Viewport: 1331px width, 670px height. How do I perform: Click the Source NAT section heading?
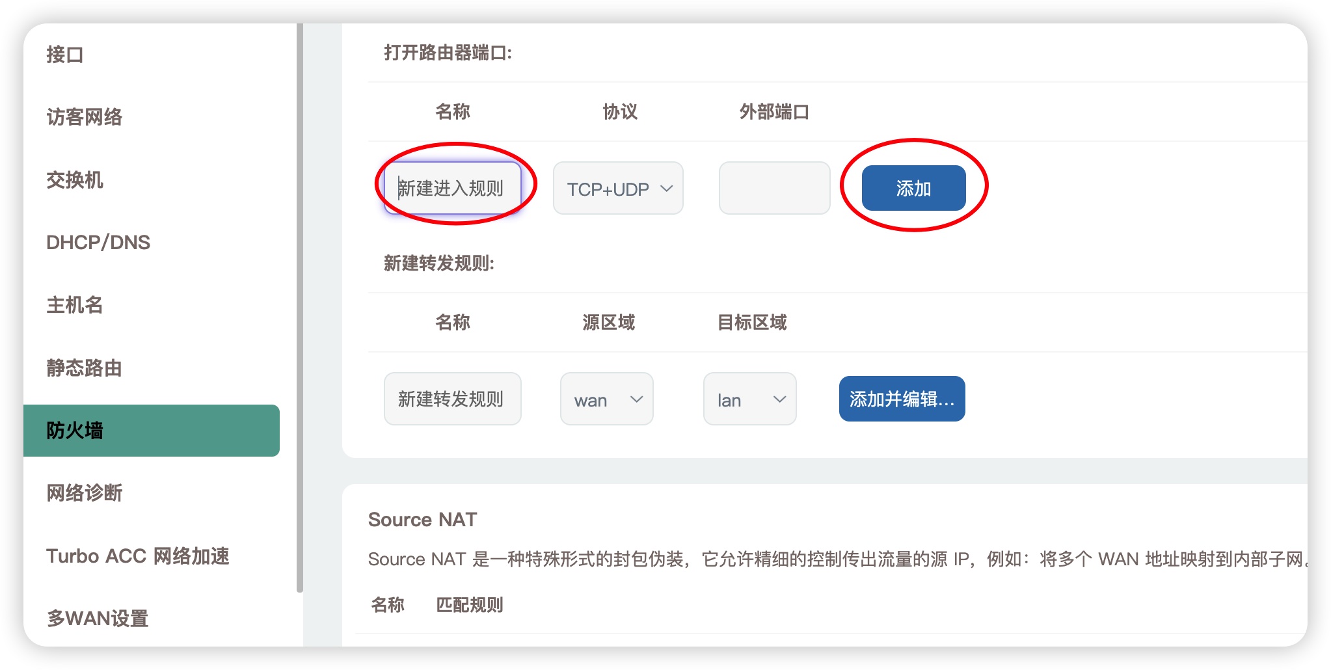click(x=422, y=519)
